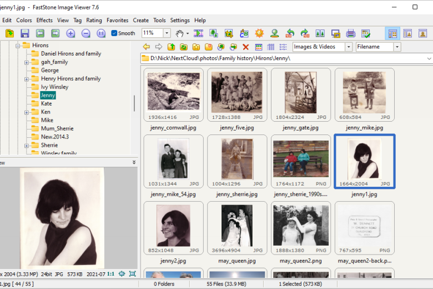Viewport: 433px width, 289px height.
Task: Select the Ivy Winsley folder
Action: pyautogui.click(x=54, y=87)
